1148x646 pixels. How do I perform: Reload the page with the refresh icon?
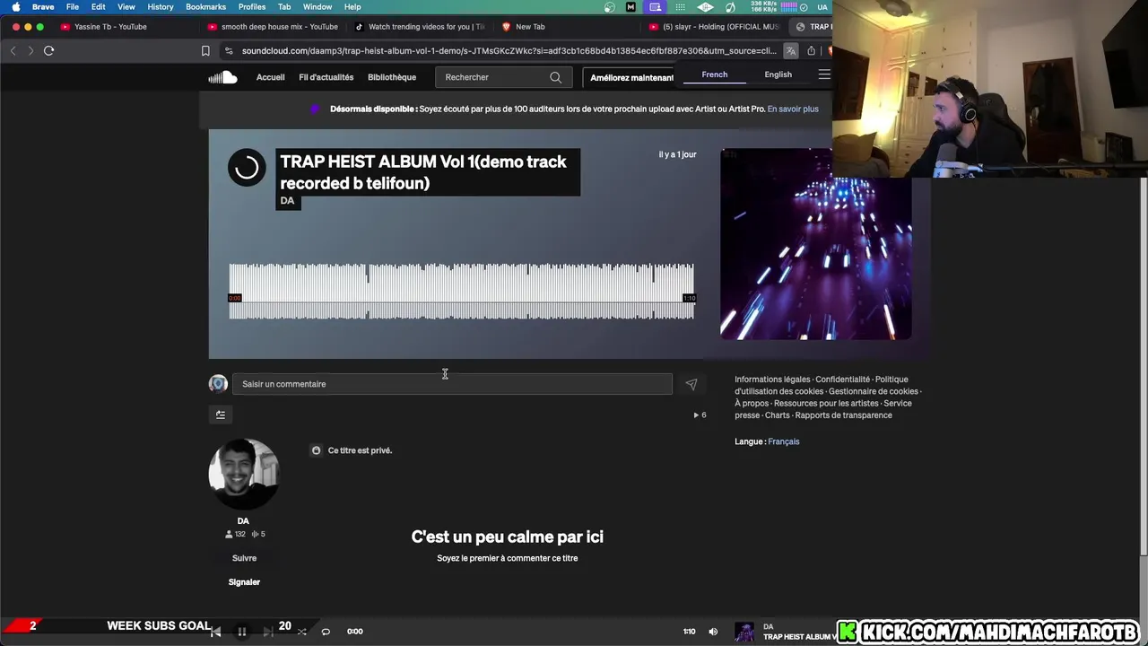pyautogui.click(x=49, y=51)
